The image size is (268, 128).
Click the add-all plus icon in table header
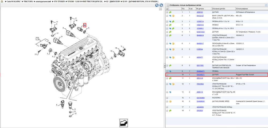point(167,9)
